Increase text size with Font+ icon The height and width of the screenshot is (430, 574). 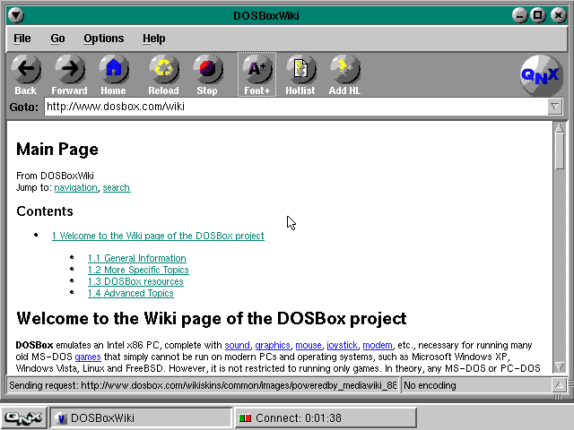point(257,69)
